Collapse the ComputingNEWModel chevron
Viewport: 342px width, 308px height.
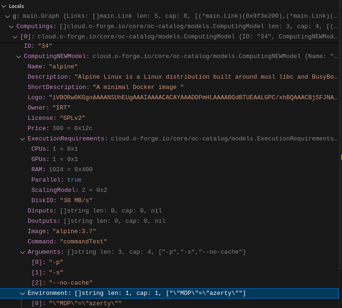[19, 56]
